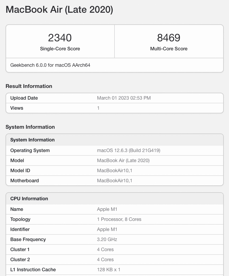Image resolution: width=229 pixels, height=276 pixels.
Task: Select the Upload Date row
Action: (114, 98)
